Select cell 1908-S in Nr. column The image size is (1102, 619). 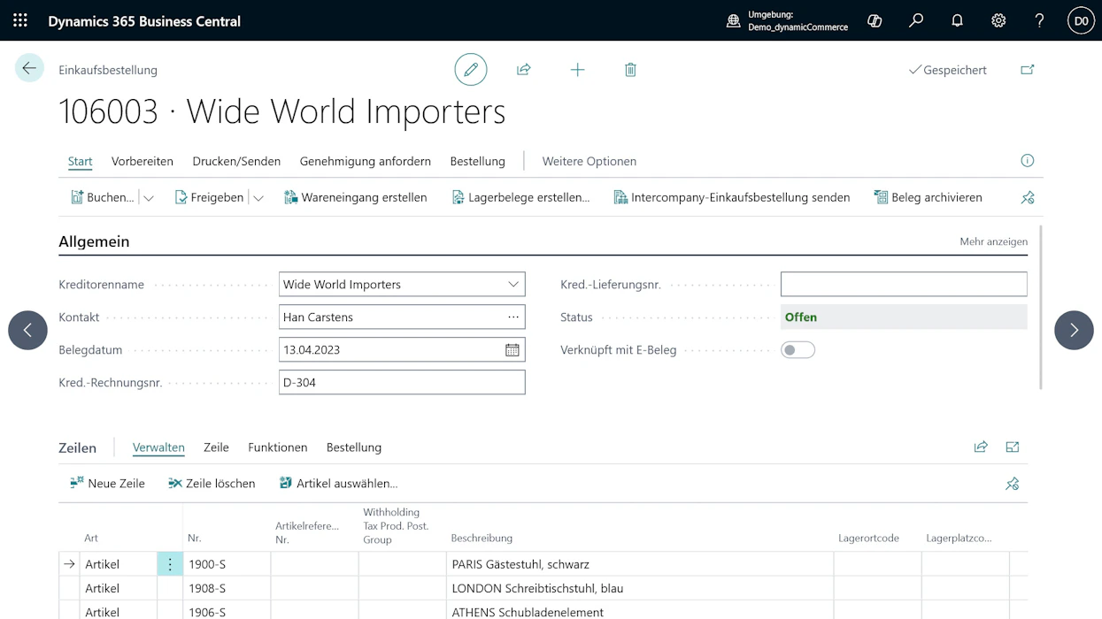[x=227, y=588]
